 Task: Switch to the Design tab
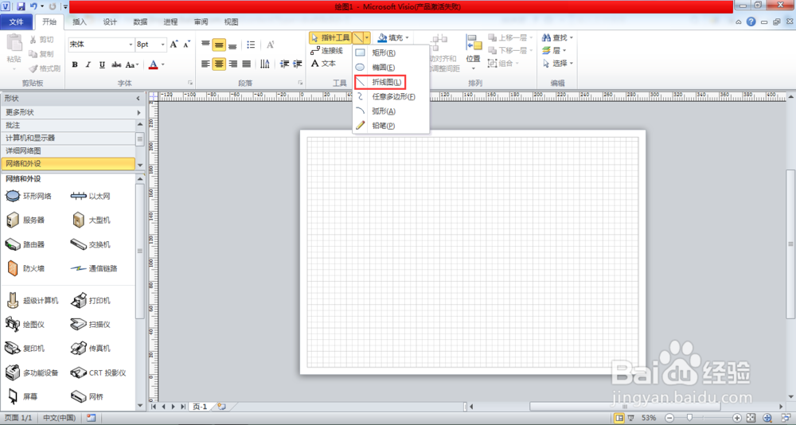(x=110, y=21)
